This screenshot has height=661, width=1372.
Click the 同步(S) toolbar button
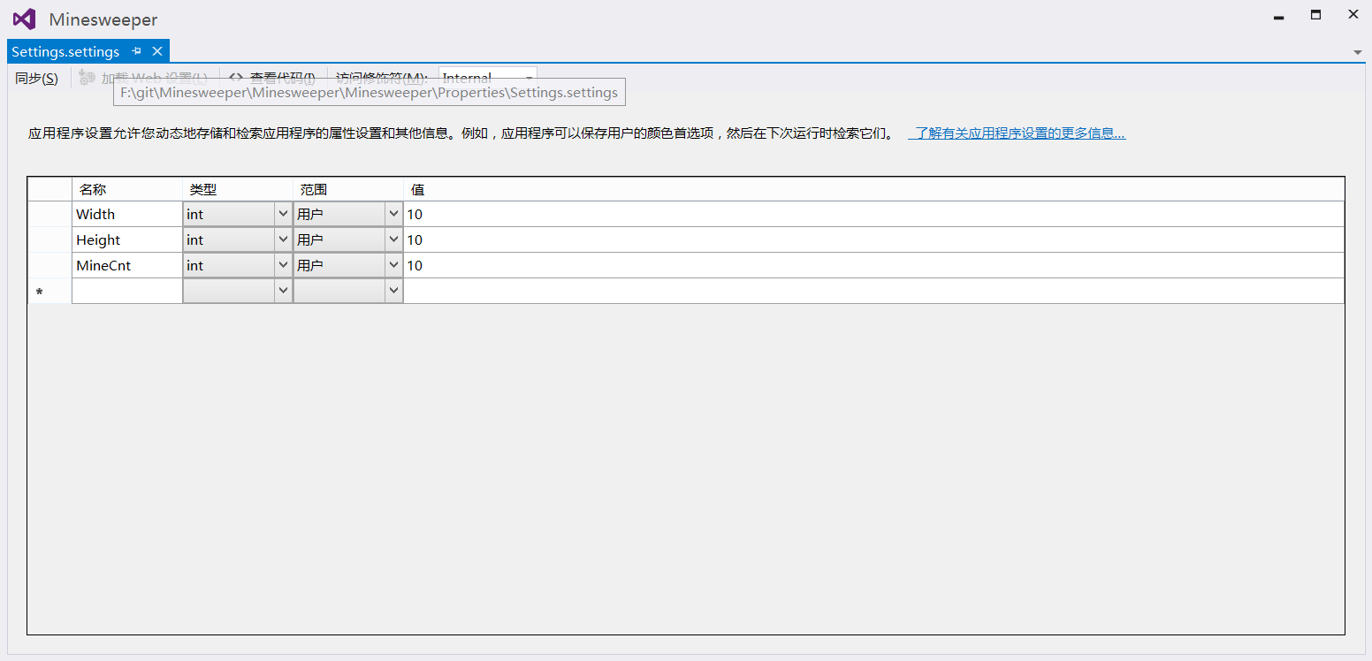click(x=36, y=78)
